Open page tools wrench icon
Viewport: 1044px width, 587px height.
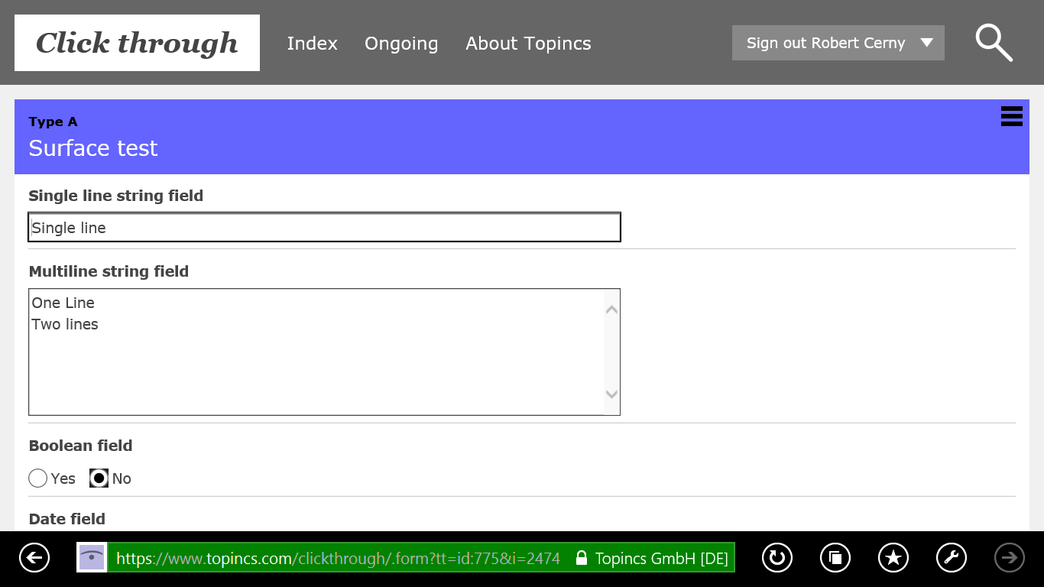pyautogui.click(x=952, y=558)
